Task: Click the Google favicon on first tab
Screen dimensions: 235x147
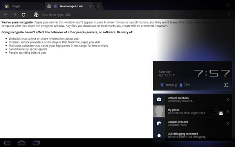Action: pos(7,6)
